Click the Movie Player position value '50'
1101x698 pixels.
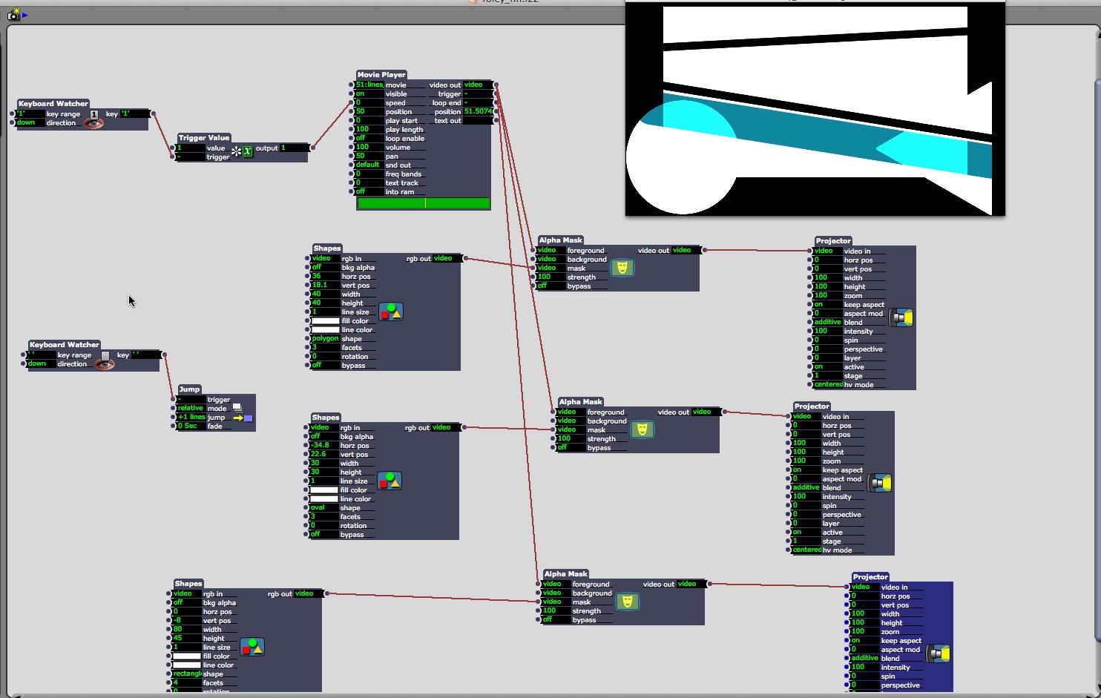369,112
